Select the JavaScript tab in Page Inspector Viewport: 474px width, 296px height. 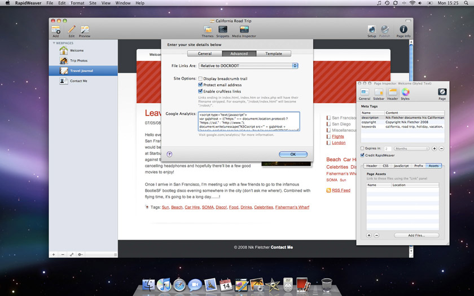click(x=401, y=166)
